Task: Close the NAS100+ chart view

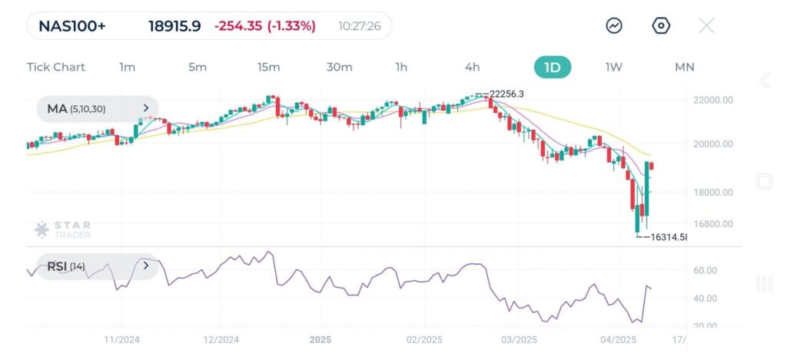Action: (x=706, y=25)
